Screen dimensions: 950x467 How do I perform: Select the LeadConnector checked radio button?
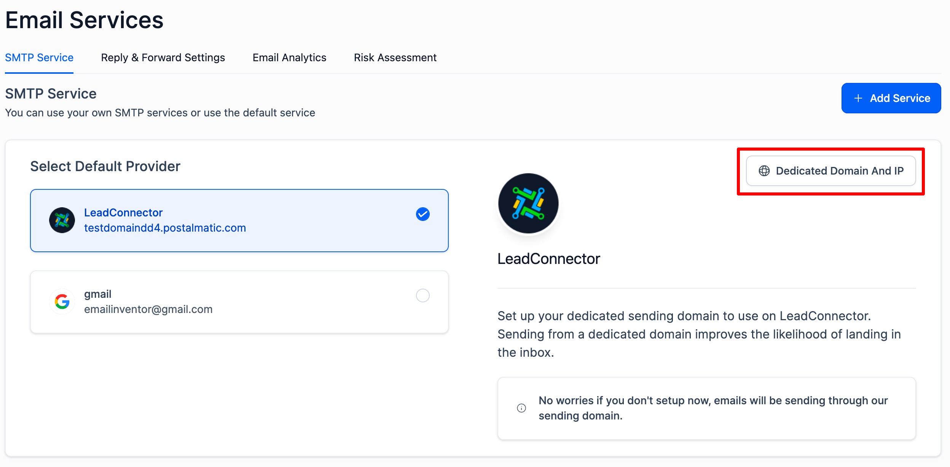coord(422,214)
